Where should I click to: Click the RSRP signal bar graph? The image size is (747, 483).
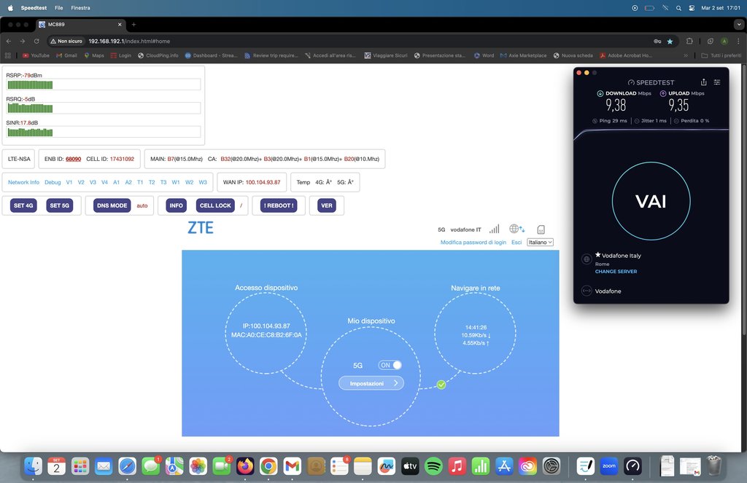104,85
